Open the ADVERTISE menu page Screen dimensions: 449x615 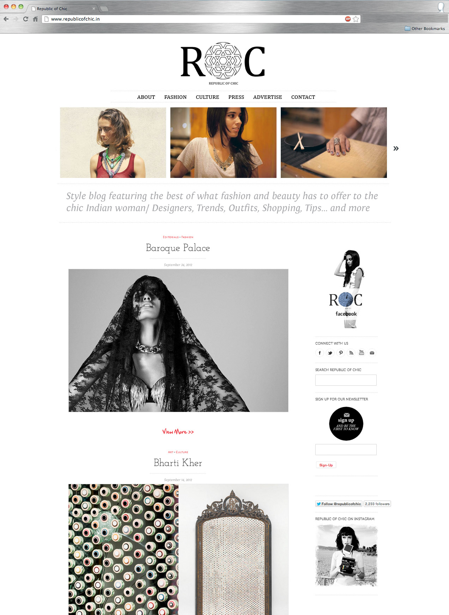pos(267,97)
